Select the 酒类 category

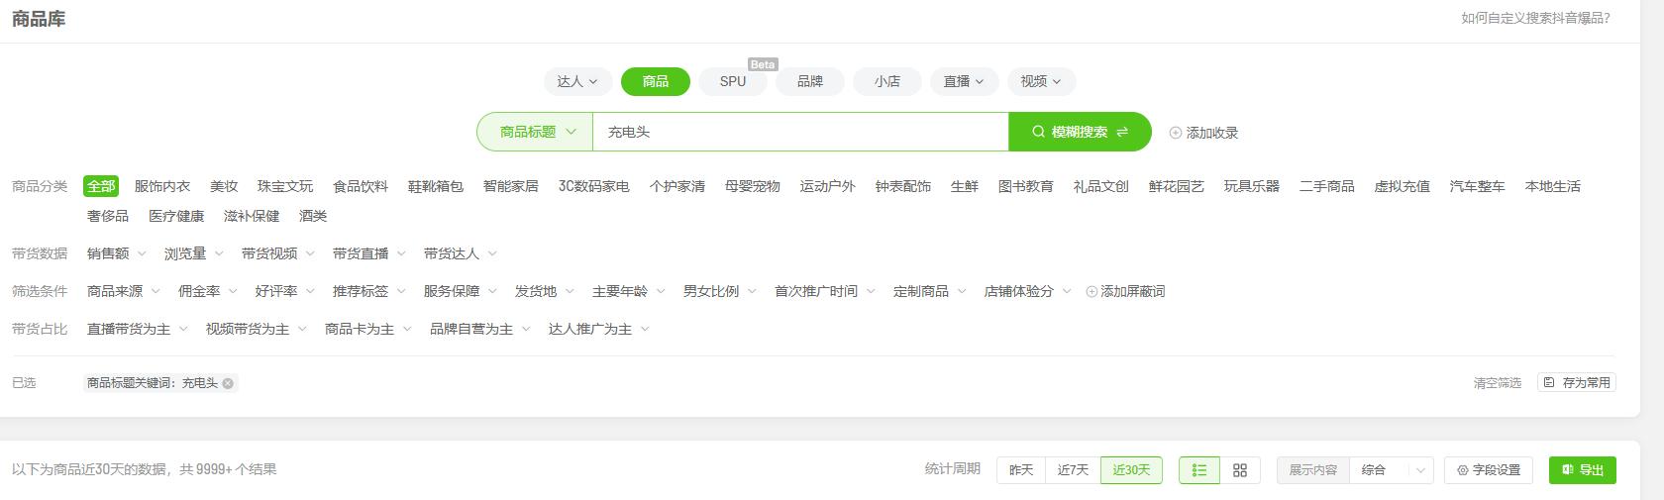pos(313,216)
